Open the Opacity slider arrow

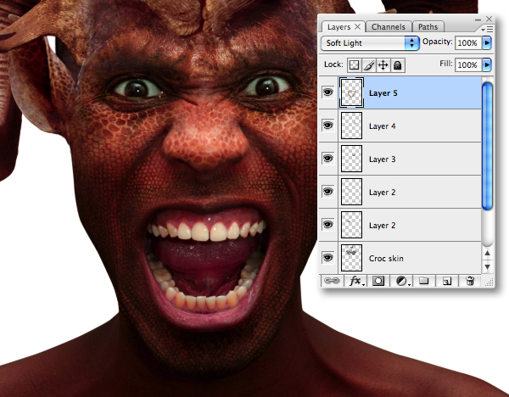click(487, 43)
